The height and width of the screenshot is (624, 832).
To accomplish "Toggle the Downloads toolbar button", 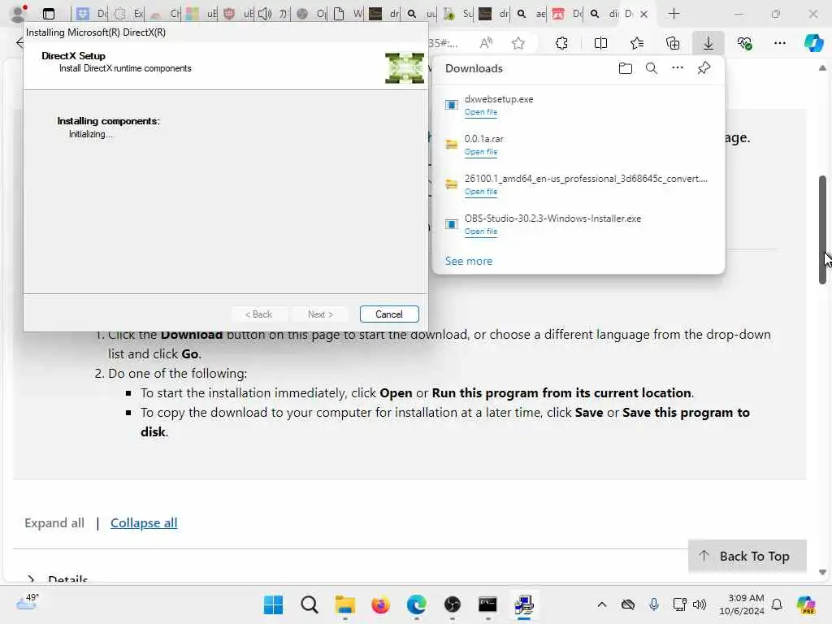I will [x=708, y=43].
